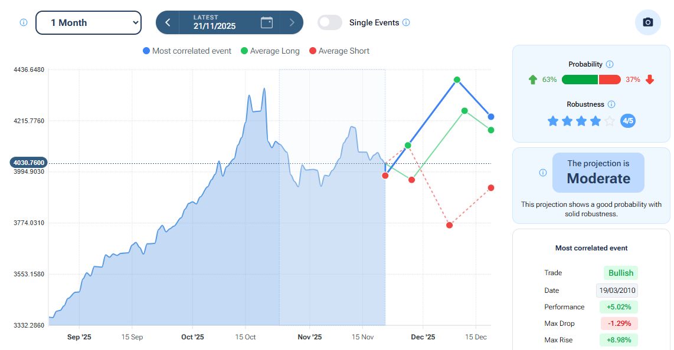This screenshot has height=350, width=674.
Task: Click the probability green-red bar
Action: coord(591,80)
